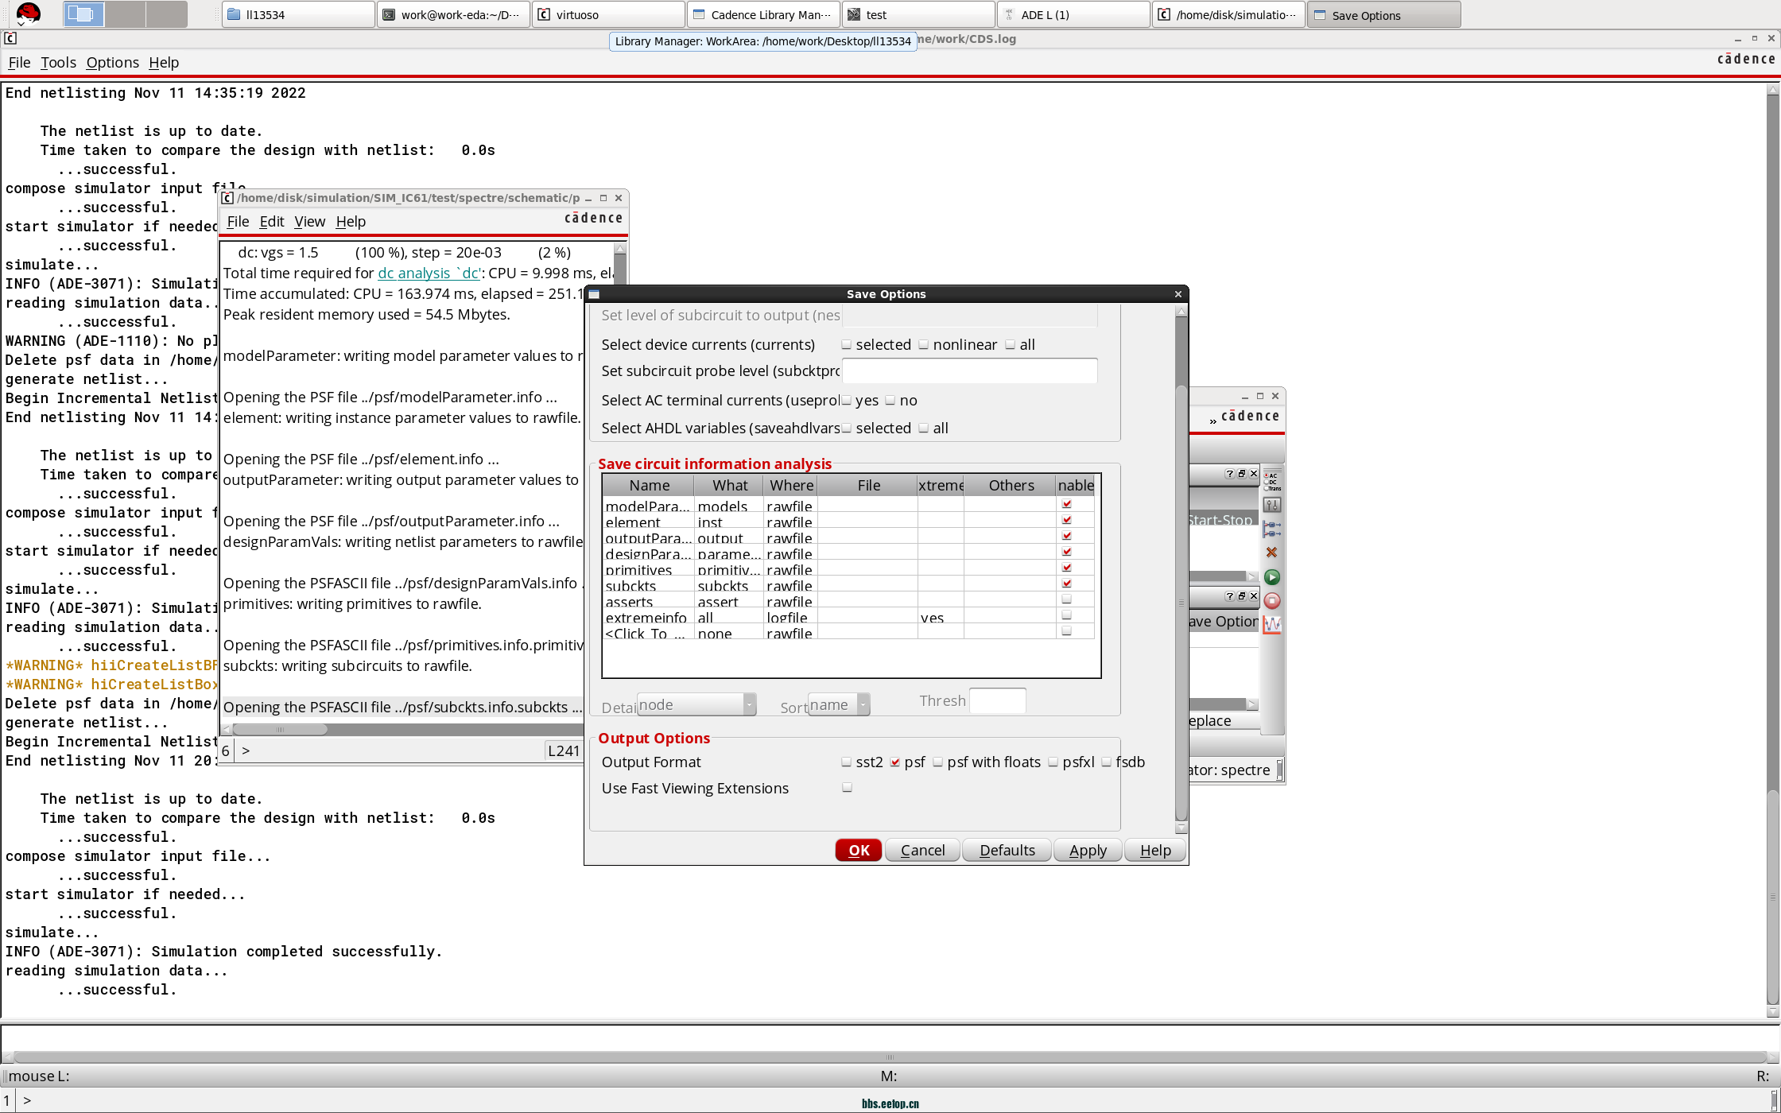Enable Use Fast Viewing Extensions checkbox

[848, 788]
